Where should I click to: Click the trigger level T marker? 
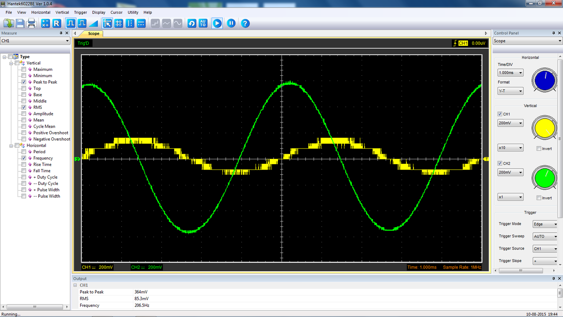click(x=486, y=159)
